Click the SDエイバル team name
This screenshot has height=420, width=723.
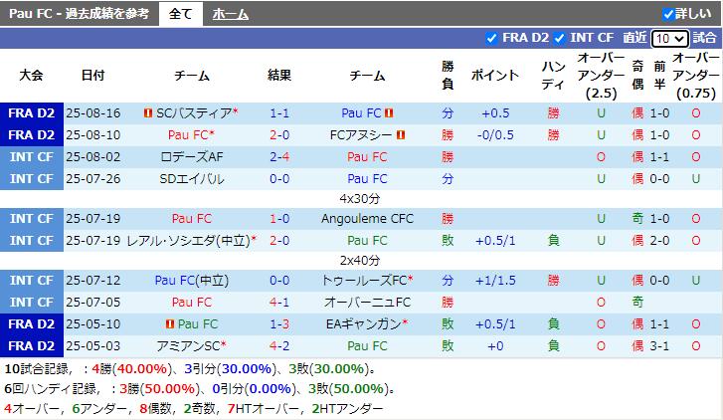[192, 178]
